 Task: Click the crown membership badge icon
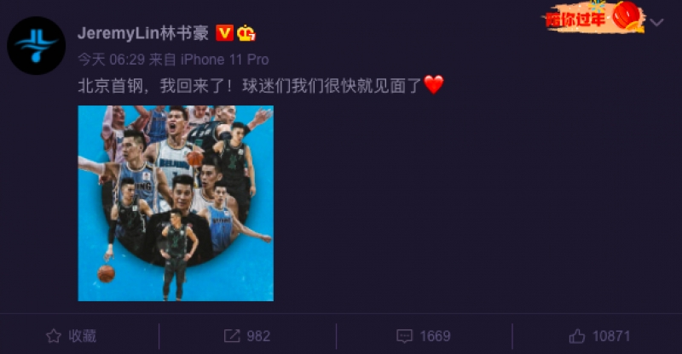tap(246, 33)
